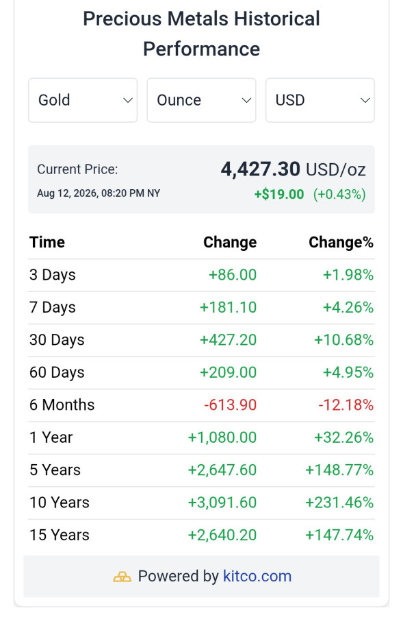Expand the Ounce unit dropdown
Image resolution: width=403 pixels, height=617 pixels.
[201, 100]
